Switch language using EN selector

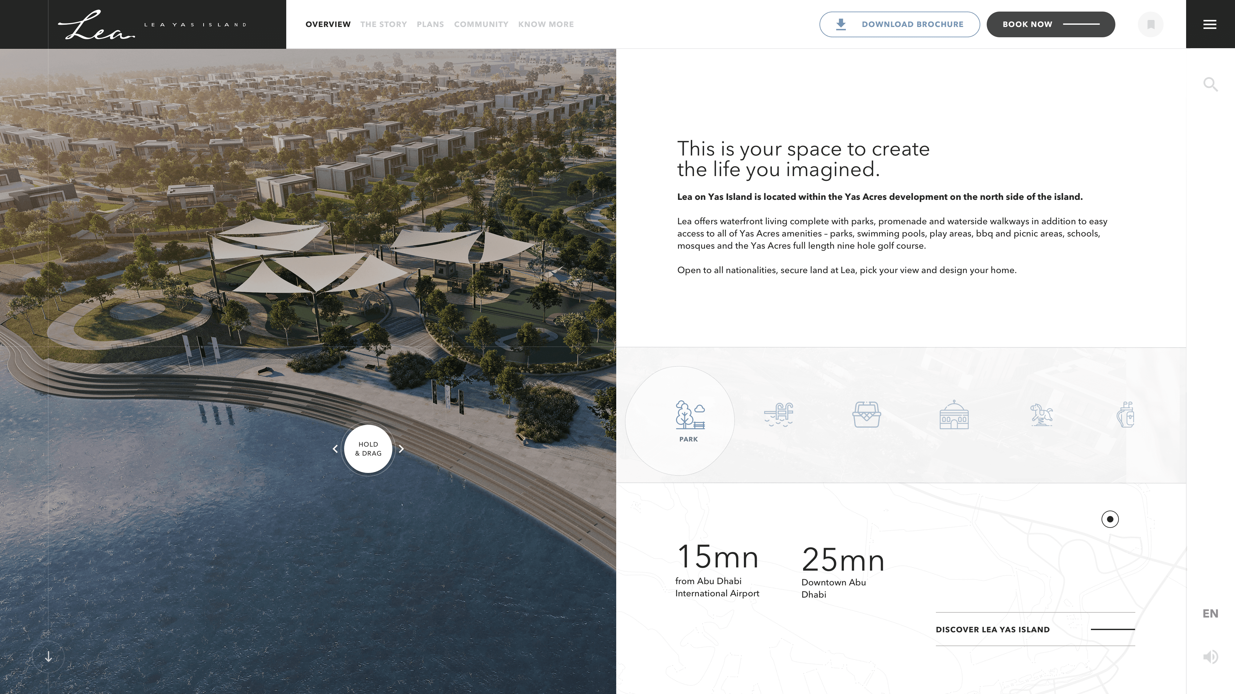point(1211,613)
